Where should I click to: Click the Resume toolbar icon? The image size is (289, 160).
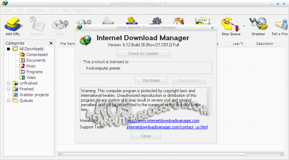pos(37,26)
